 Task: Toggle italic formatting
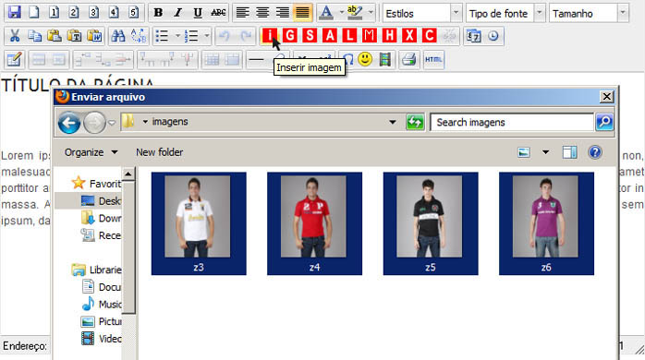[x=177, y=12]
